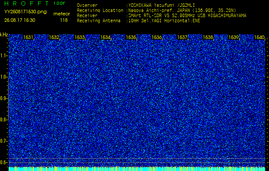The image size is (269, 171).
Task: Select the filename YY2508171630.png
Action: point(25,12)
